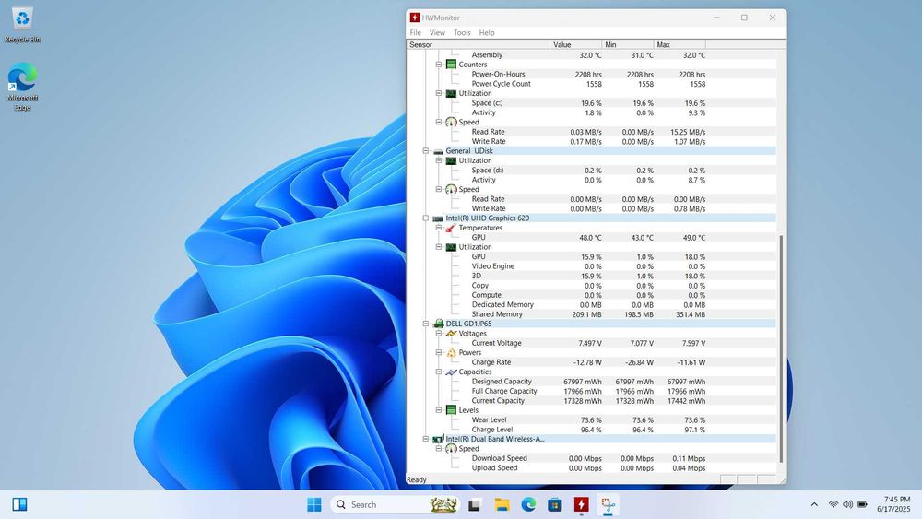The height and width of the screenshot is (519, 922).
Task: Open the File menu in HWMonitor
Action: click(x=415, y=33)
